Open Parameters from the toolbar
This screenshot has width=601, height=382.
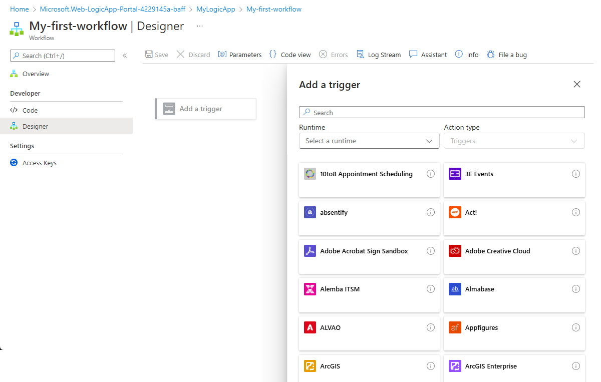pos(240,55)
